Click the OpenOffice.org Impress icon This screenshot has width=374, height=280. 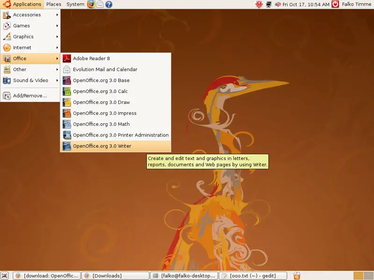coord(67,113)
